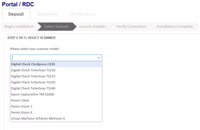This screenshot has width=200, height=130.
Task: Select Epson CaptureOne TM-S1000
Action: coord(56,94)
